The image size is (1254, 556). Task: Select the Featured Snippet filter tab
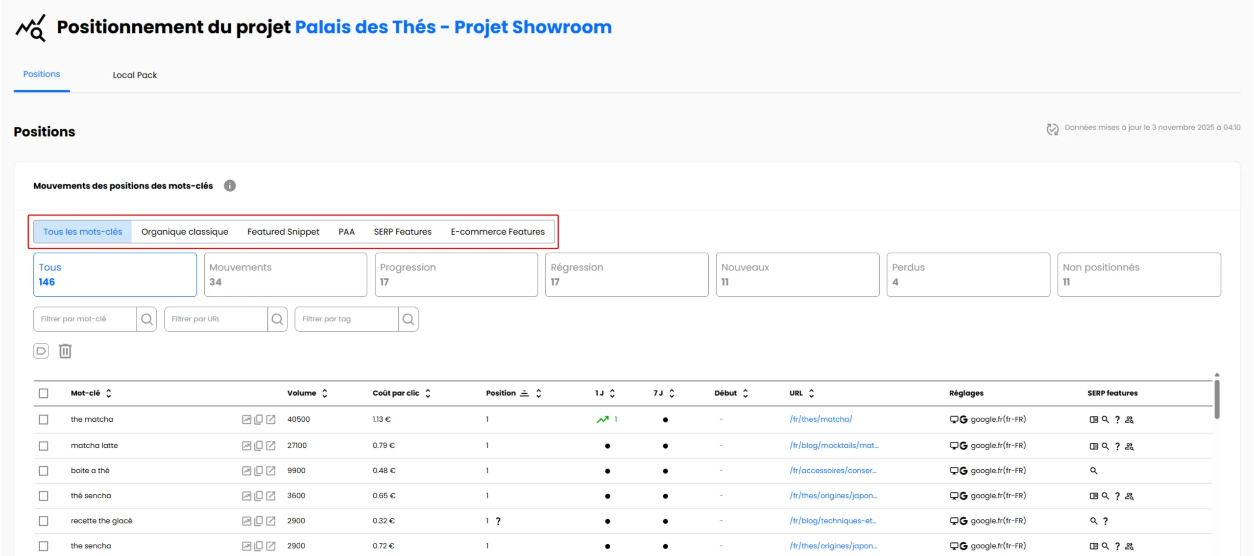(283, 232)
